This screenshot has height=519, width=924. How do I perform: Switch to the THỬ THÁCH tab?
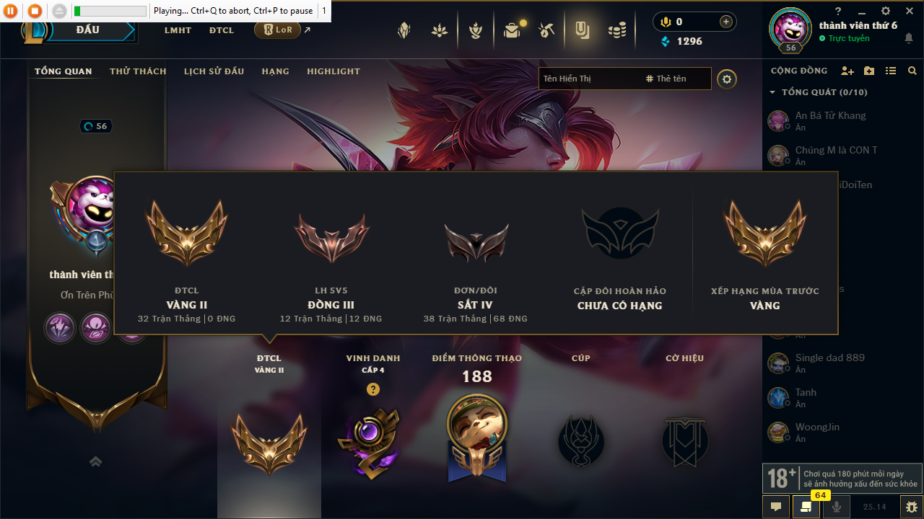138,71
